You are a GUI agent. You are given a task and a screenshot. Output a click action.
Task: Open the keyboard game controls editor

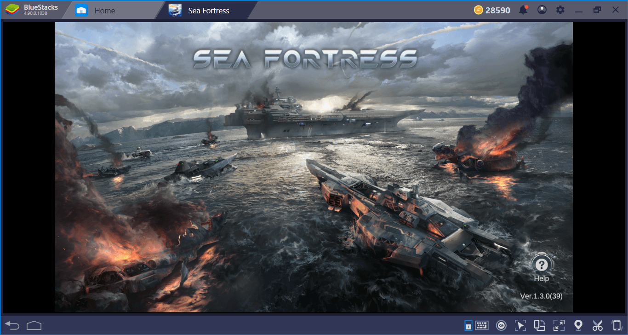point(481,325)
